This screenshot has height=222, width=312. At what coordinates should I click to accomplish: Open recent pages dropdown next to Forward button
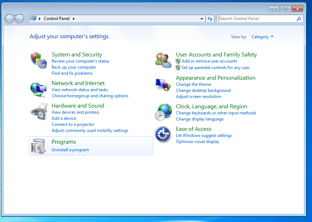click(27, 19)
